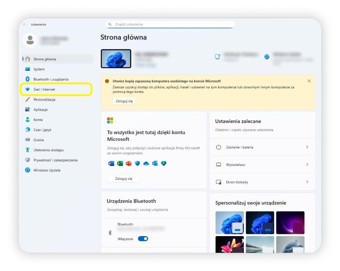
Task: Click the Granie controller icon
Action: (28, 140)
